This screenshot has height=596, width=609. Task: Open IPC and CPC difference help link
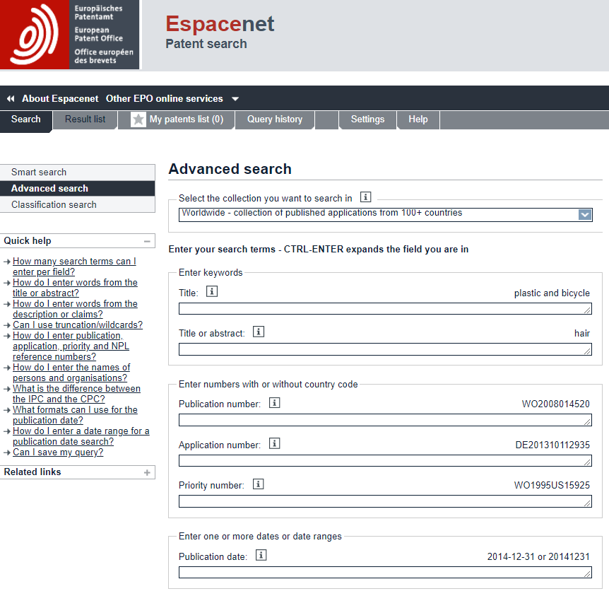pos(76,394)
